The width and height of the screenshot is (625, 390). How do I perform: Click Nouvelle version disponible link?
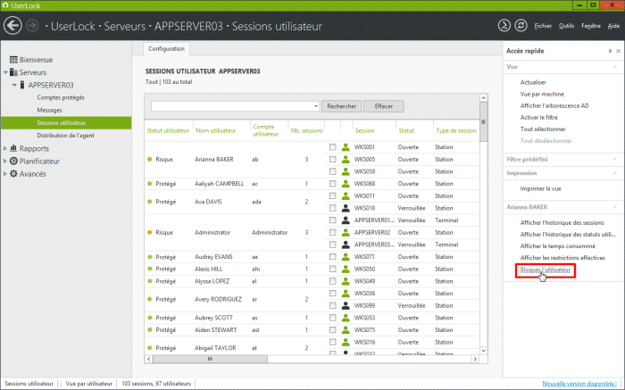[579, 384]
